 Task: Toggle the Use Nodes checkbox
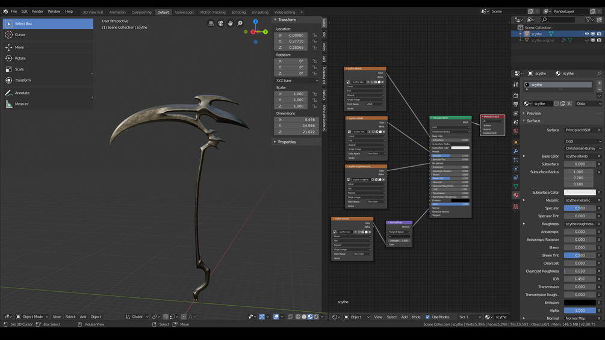(x=428, y=317)
